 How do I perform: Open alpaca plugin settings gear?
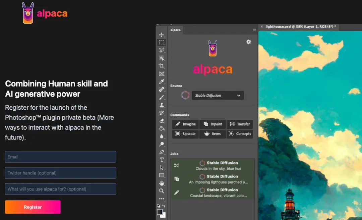click(249, 42)
